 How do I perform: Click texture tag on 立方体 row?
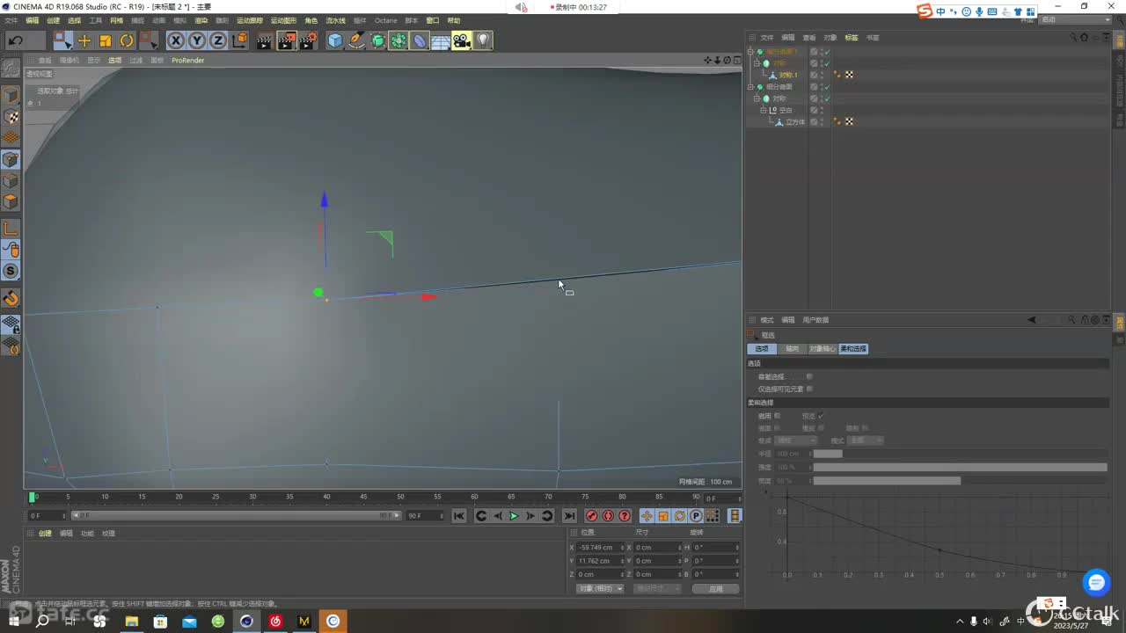pos(849,122)
